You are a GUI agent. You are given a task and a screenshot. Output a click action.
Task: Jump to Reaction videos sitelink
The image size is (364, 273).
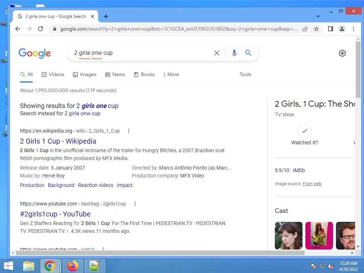(95, 185)
